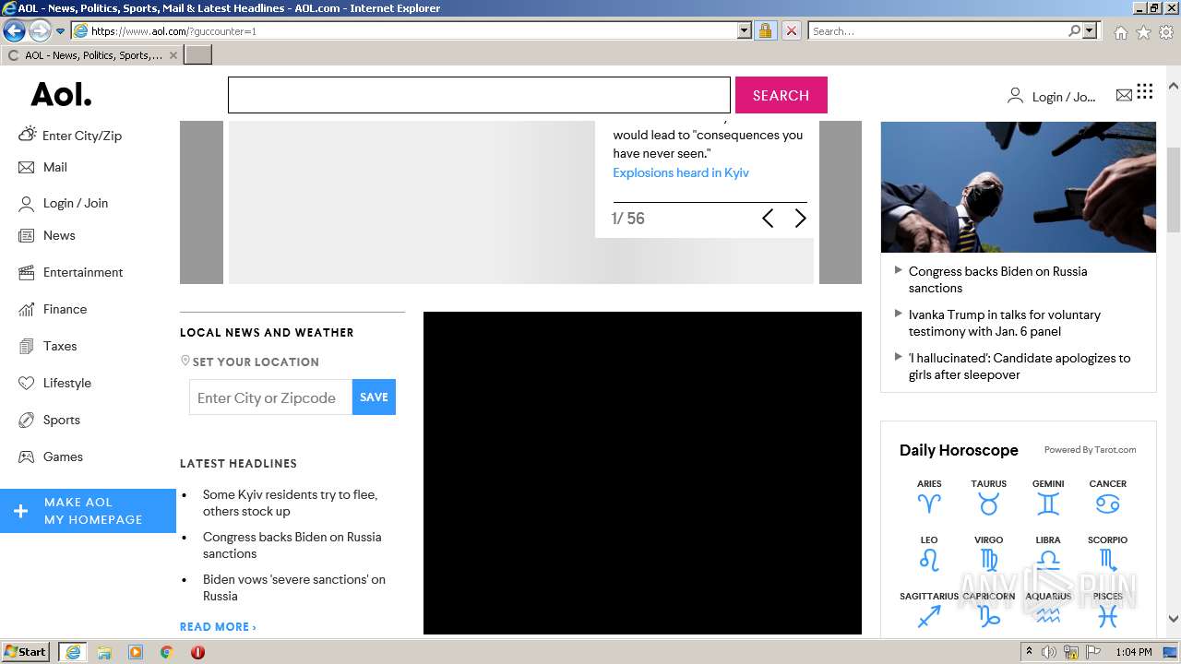The image size is (1181, 664).
Task: Open the Chrome taskbar icon
Action: coord(166,652)
